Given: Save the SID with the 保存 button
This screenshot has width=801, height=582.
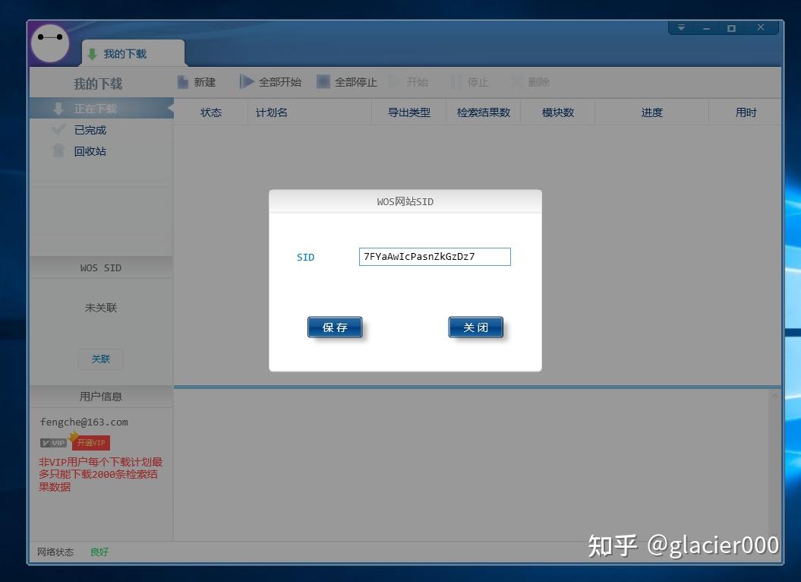Looking at the screenshot, I should (335, 327).
